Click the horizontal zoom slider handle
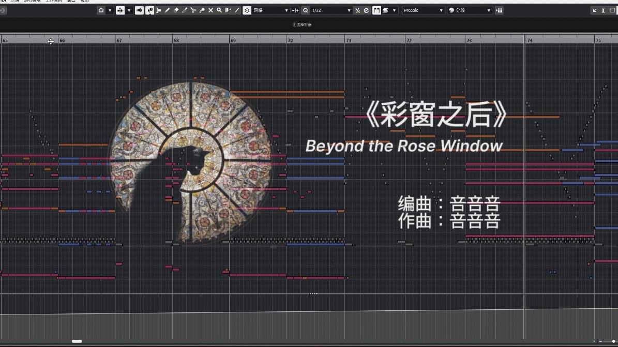618x347 pixels. 613,341
